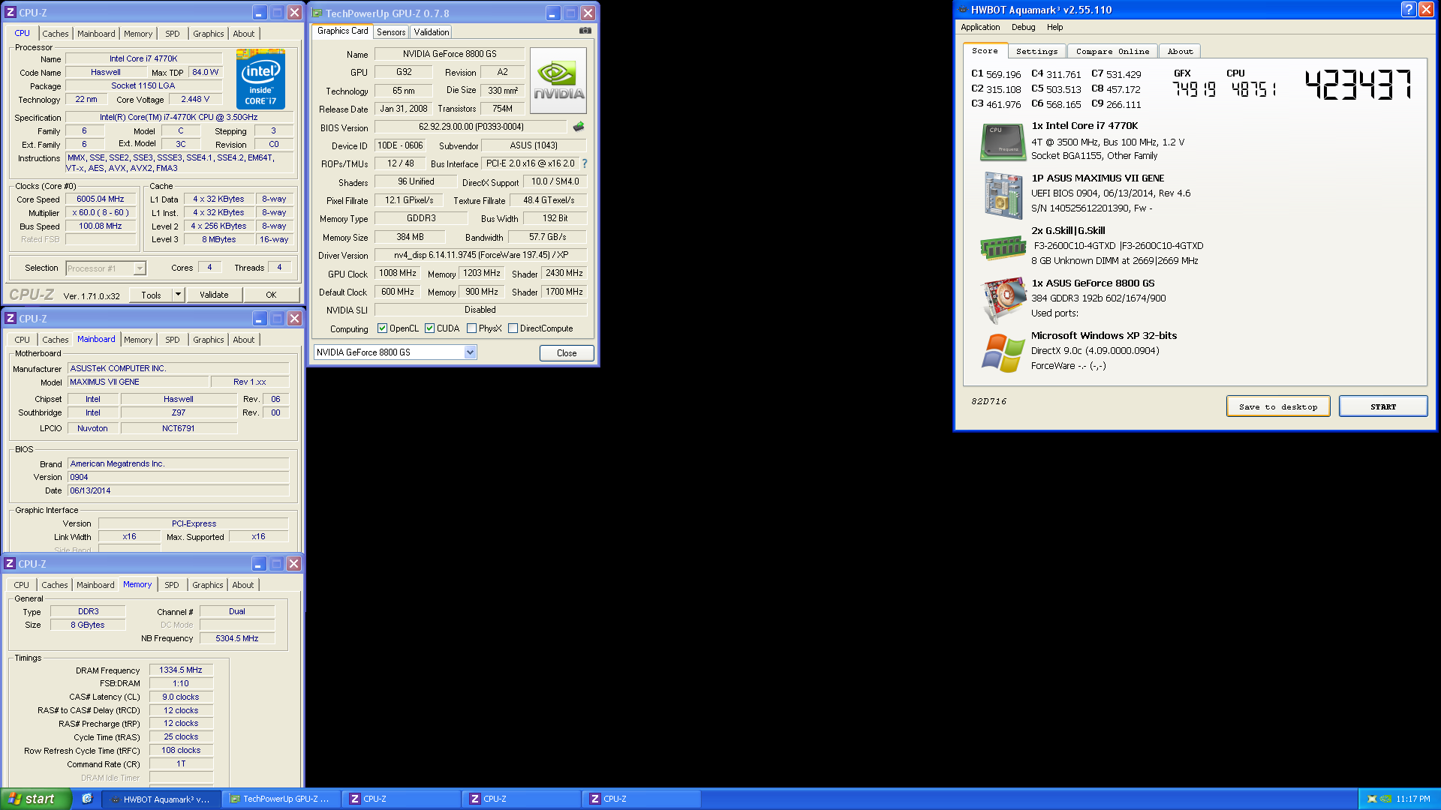Open the Tools dropdown arrow in CPU-Z

click(x=178, y=295)
